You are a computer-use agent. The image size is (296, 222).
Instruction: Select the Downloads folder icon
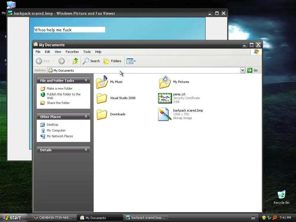tap(102, 114)
